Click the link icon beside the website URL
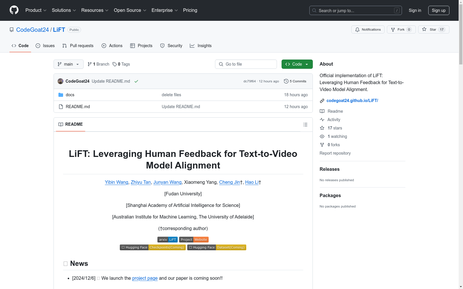This screenshot has height=289, width=463. coord(322,101)
